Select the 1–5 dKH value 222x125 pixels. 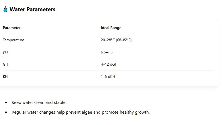point(108,76)
